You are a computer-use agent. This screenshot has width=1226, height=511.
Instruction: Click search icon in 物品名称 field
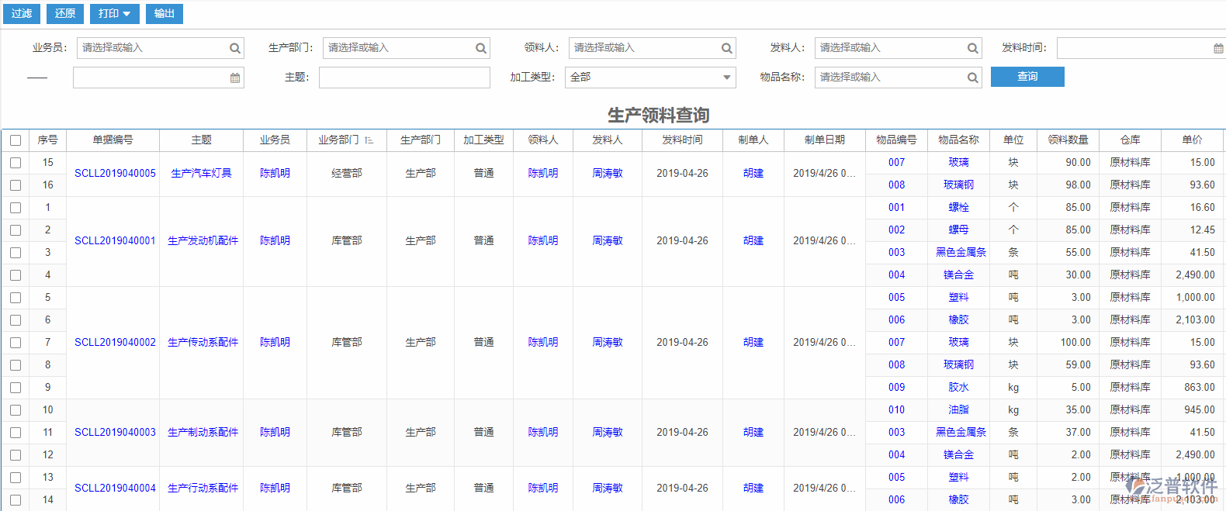[972, 78]
